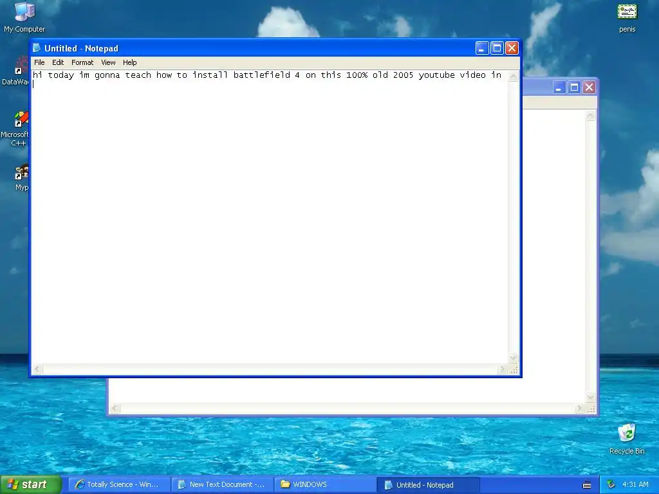The image size is (659, 494).
Task: Close the background window behind Notepad
Action: pyautogui.click(x=589, y=87)
